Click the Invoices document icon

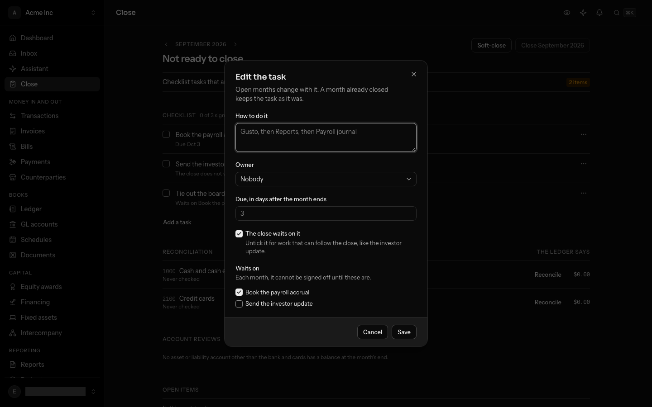(x=13, y=131)
